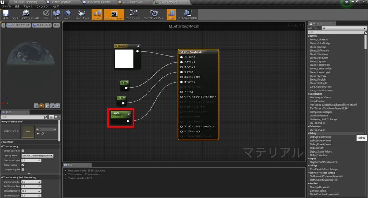Expand dropdown on constant node 0
Screen dimensions: 368x198
pos(124,98)
